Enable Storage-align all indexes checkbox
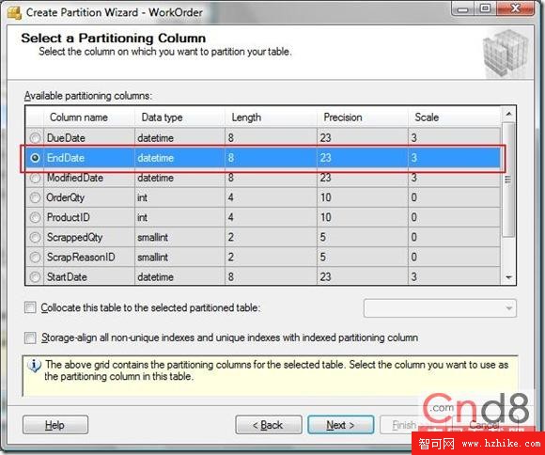 (30, 337)
